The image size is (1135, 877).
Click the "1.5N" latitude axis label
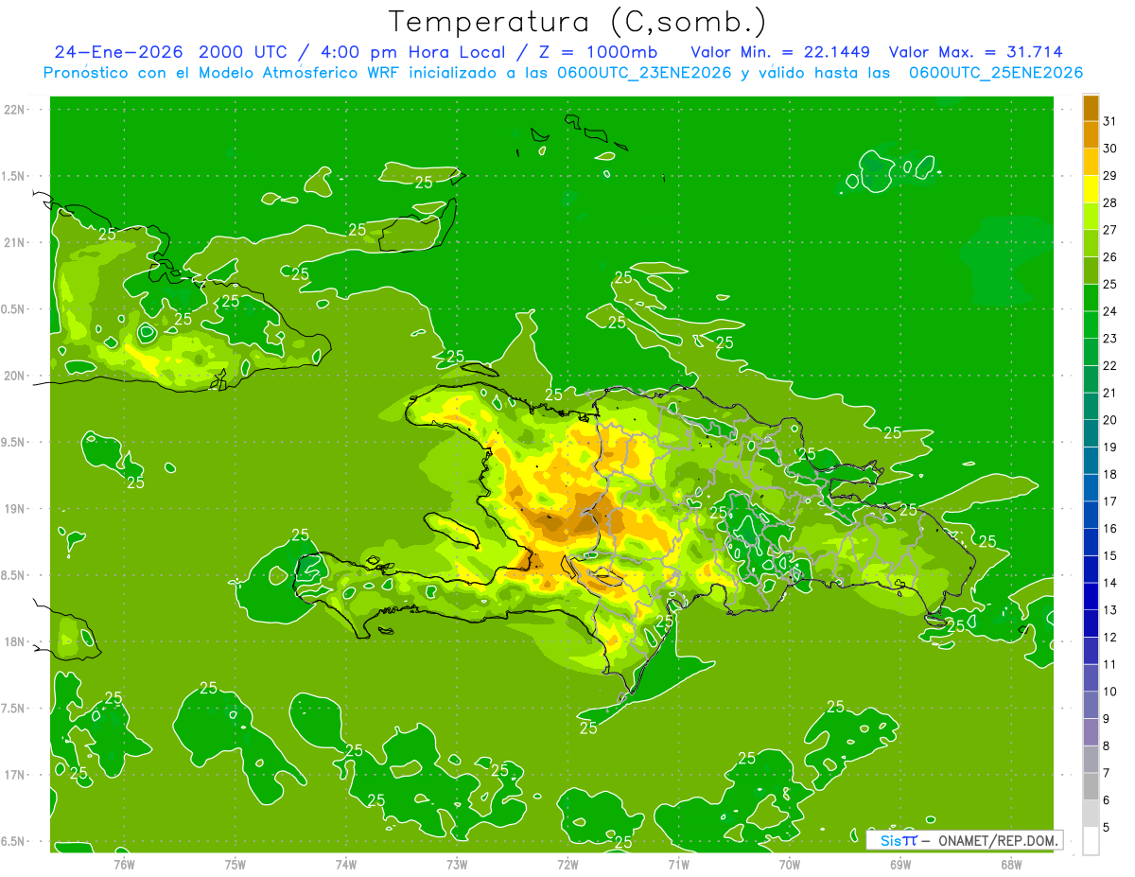pos(13,176)
